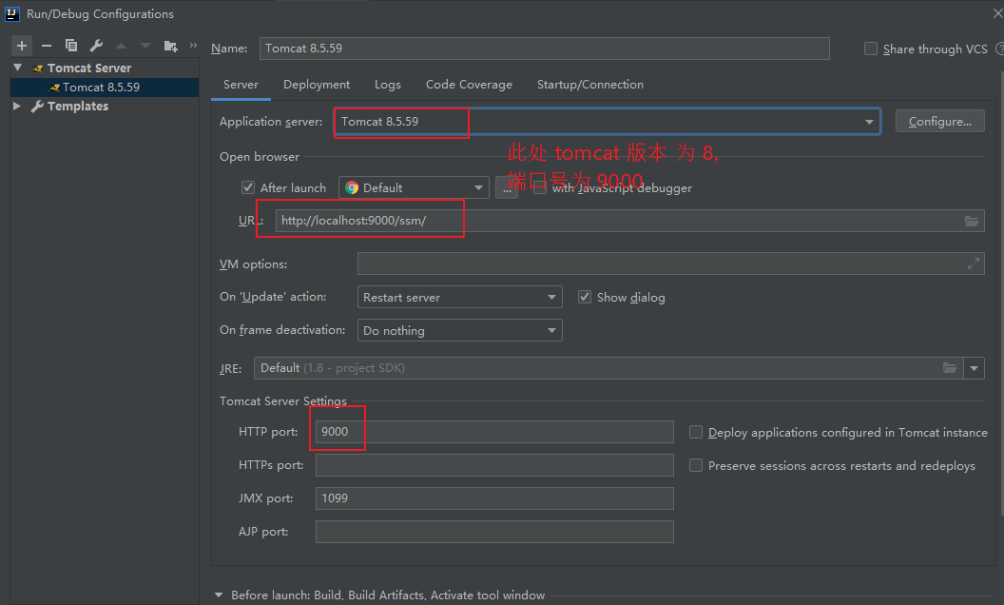Open Application server dropdown
The image size is (1004, 605).
tap(869, 122)
